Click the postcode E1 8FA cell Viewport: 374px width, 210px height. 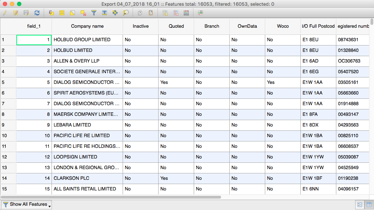tap(319, 114)
